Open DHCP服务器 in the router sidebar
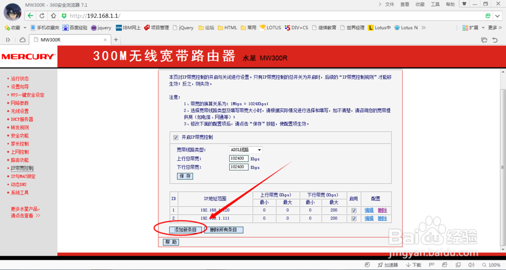The height and width of the screenshot is (270, 506). [x=22, y=119]
